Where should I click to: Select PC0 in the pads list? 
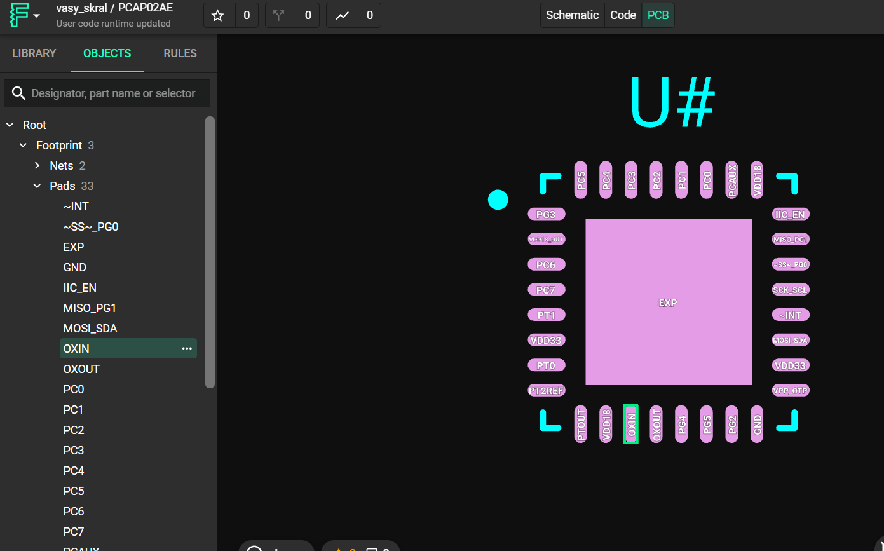[74, 390]
